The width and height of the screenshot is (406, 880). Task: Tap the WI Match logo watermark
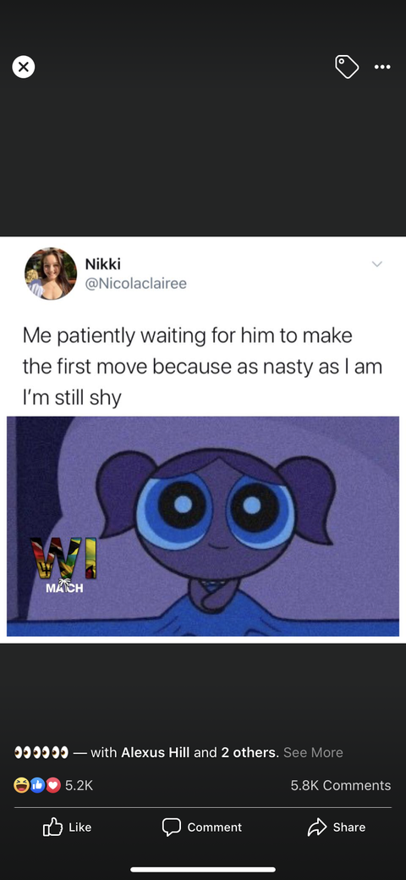click(x=63, y=565)
